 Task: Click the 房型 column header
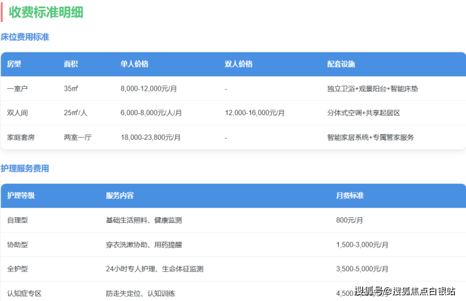tap(14, 64)
